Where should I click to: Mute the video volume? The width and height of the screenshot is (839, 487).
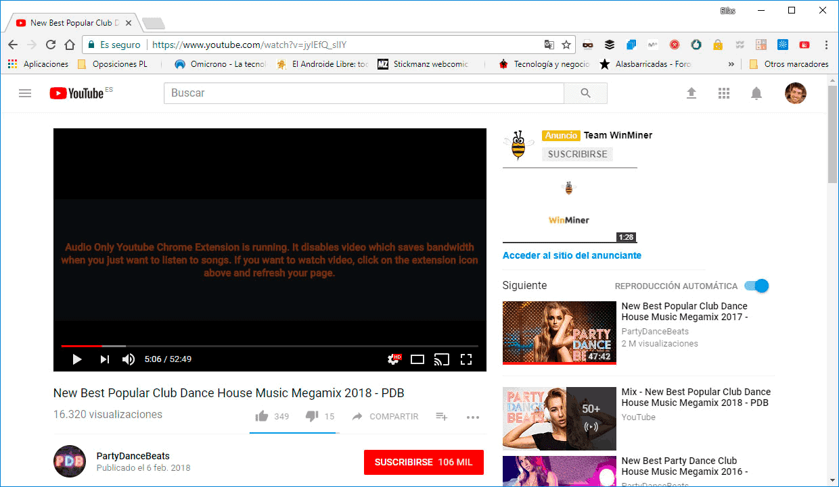129,359
